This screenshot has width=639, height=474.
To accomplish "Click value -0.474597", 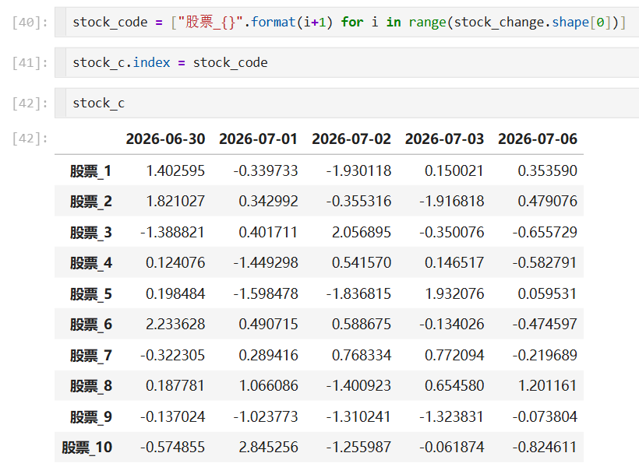I will [545, 325].
